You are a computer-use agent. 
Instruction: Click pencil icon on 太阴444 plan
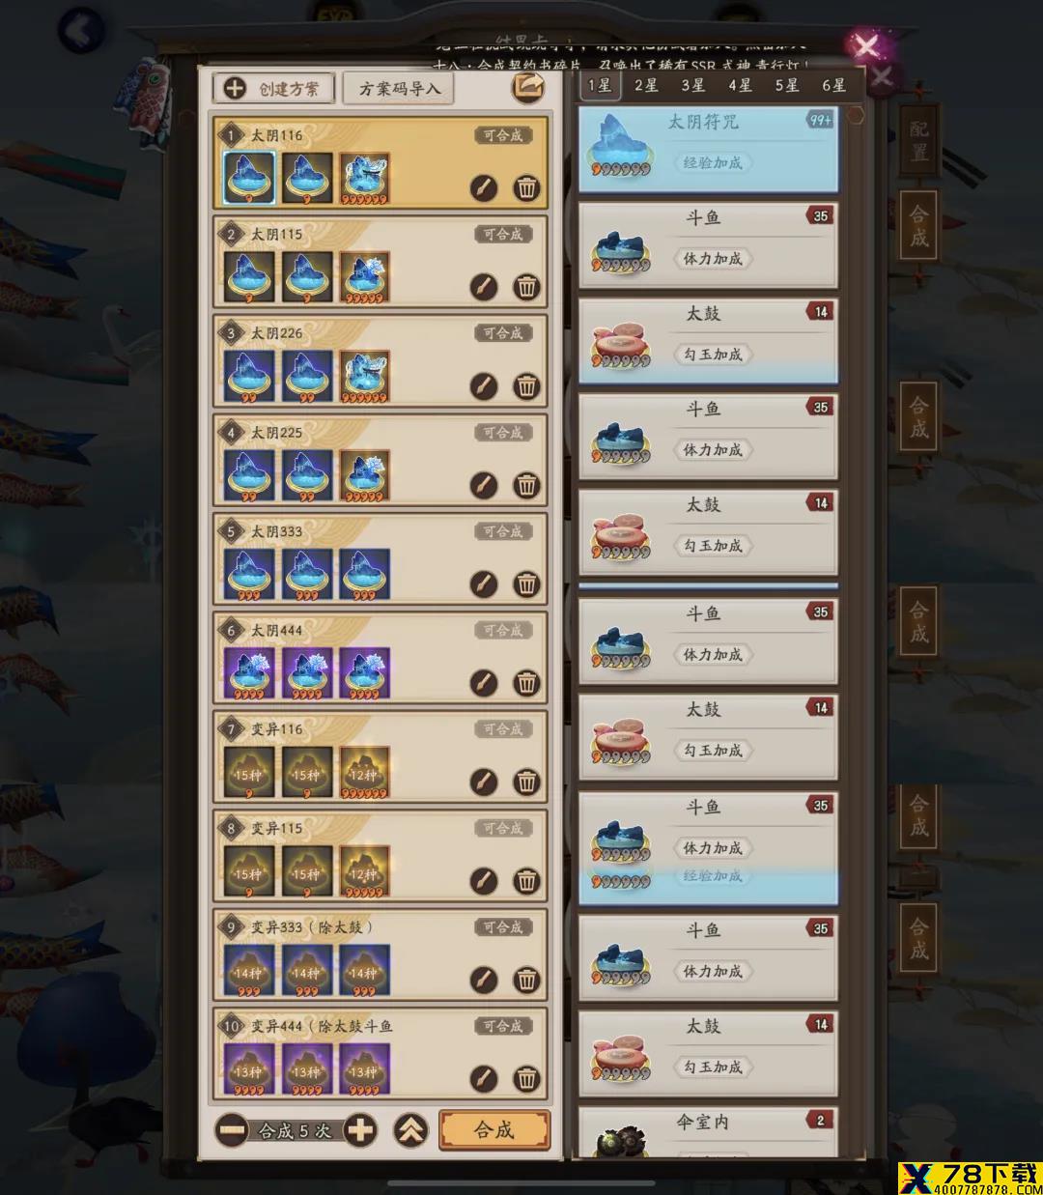click(483, 683)
